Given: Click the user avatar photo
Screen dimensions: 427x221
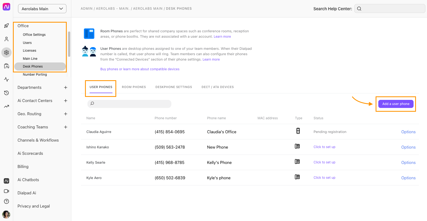Looking at the screenshot, I should (6, 215).
